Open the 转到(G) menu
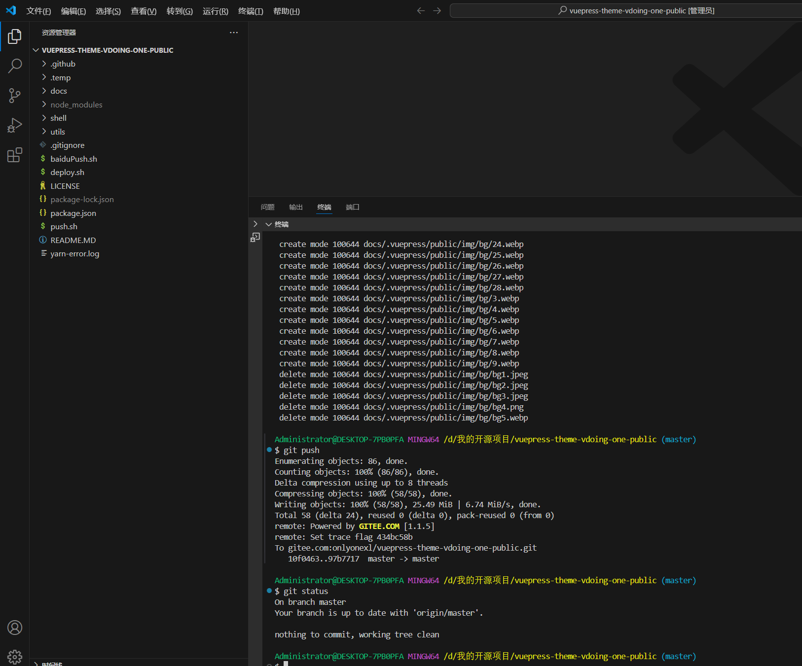The image size is (802, 666). pyautogui.click(x=180, y=11)
